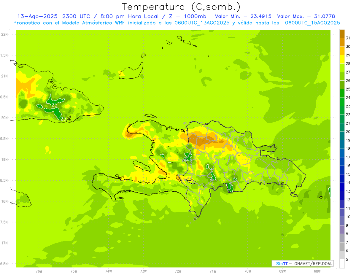The image size is (356, 275).
Task: Click the 'Valor Min. = 23.4915' value
Action: tap(243, 16)
